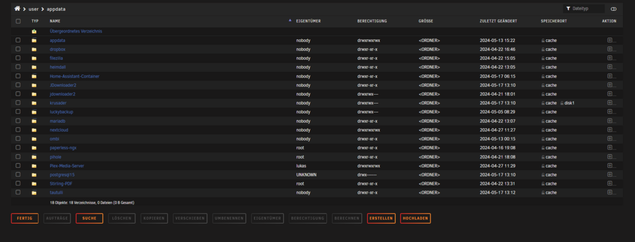The width and height of the screenshot is (635, 242).
Task: Open the luckybackup folder link
Action: (x=62, y=112)
